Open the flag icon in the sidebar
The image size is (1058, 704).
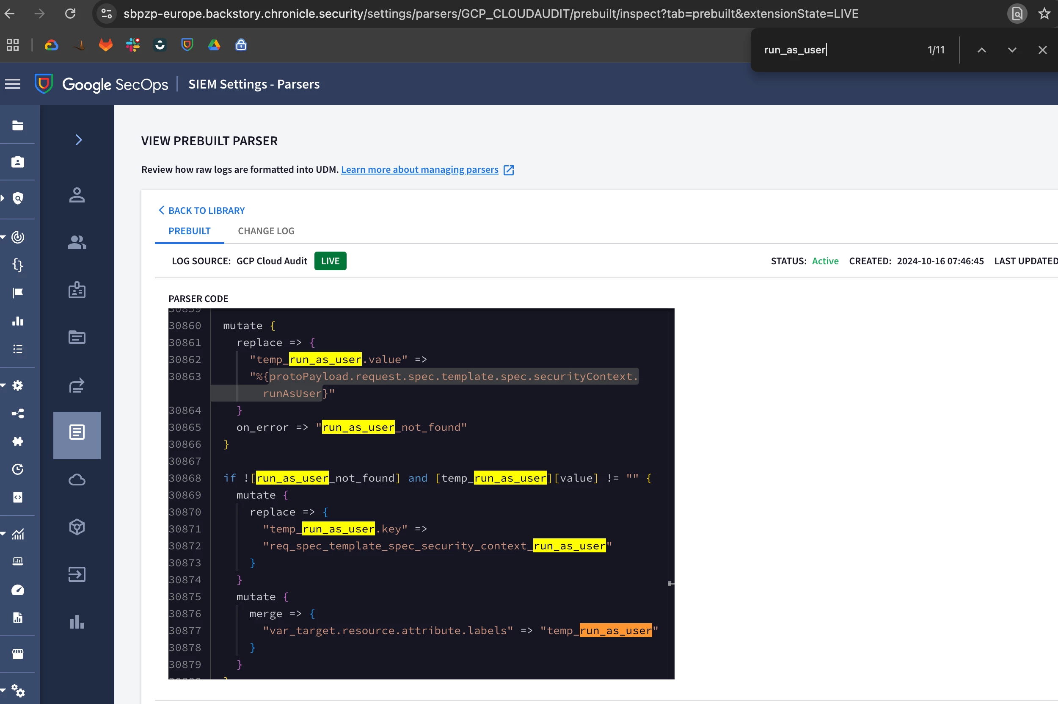click(x=17, y=293)
